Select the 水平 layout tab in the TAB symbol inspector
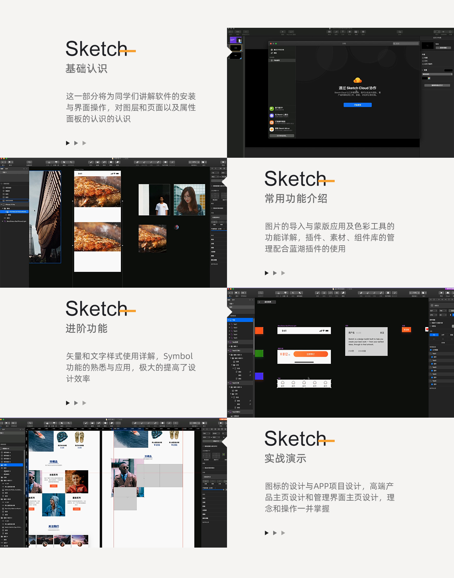 click(443, 335)
